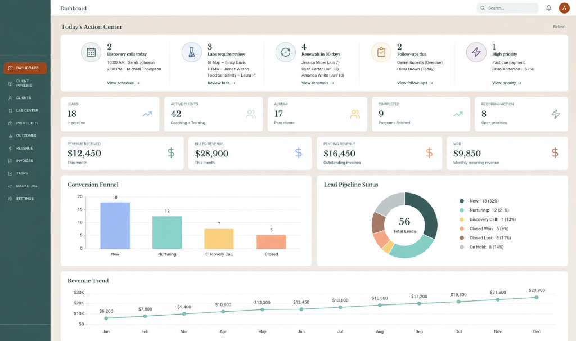Click the Tasks sidebar checkbox icon
Viewport: 576px width, 341px height.
click(x=10, y=173)
